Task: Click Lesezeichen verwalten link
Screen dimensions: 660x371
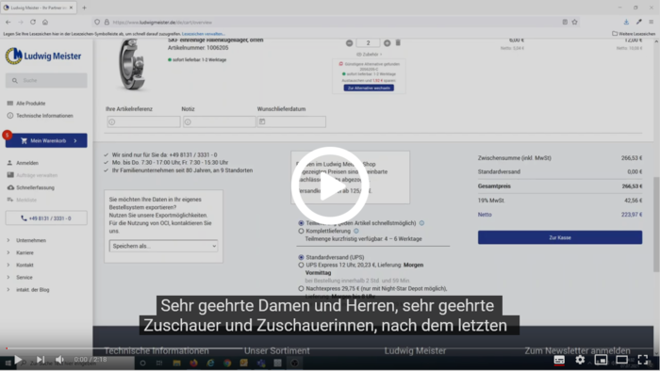Action: (x=204, y=34)
